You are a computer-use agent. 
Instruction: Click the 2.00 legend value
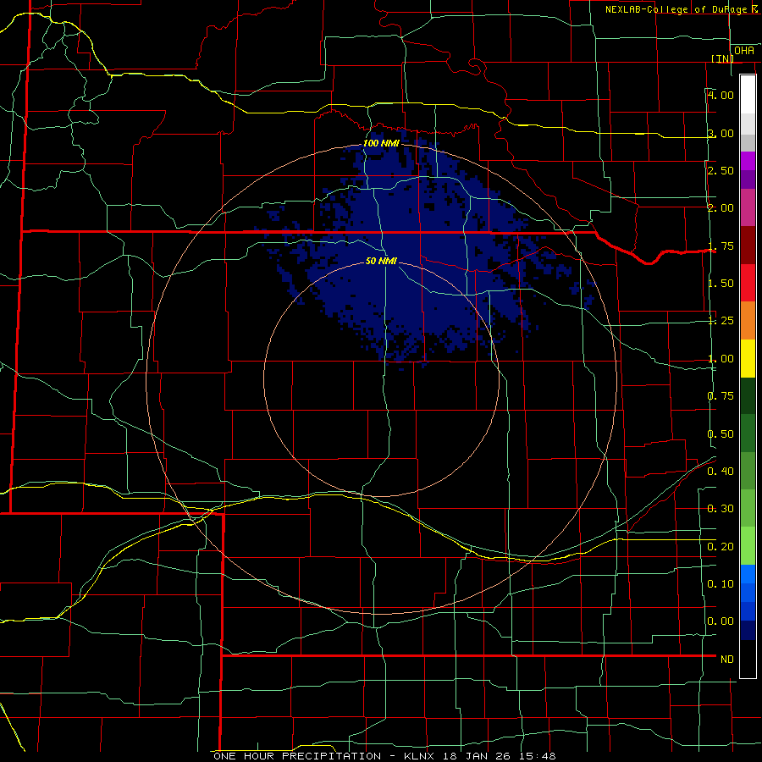pos(721,208)
